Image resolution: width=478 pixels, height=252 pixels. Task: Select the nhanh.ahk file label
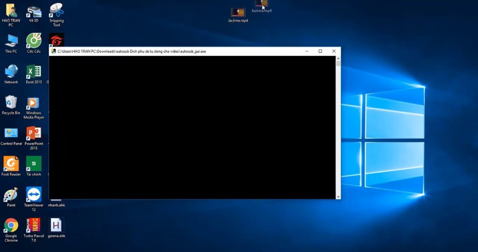click(56, 205)
